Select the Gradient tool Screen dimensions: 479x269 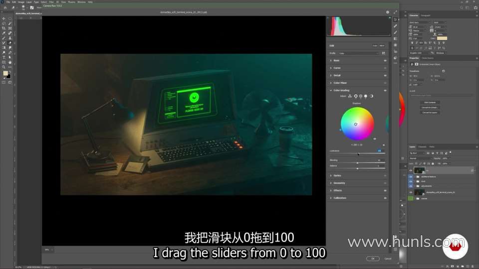pos(3,48)
